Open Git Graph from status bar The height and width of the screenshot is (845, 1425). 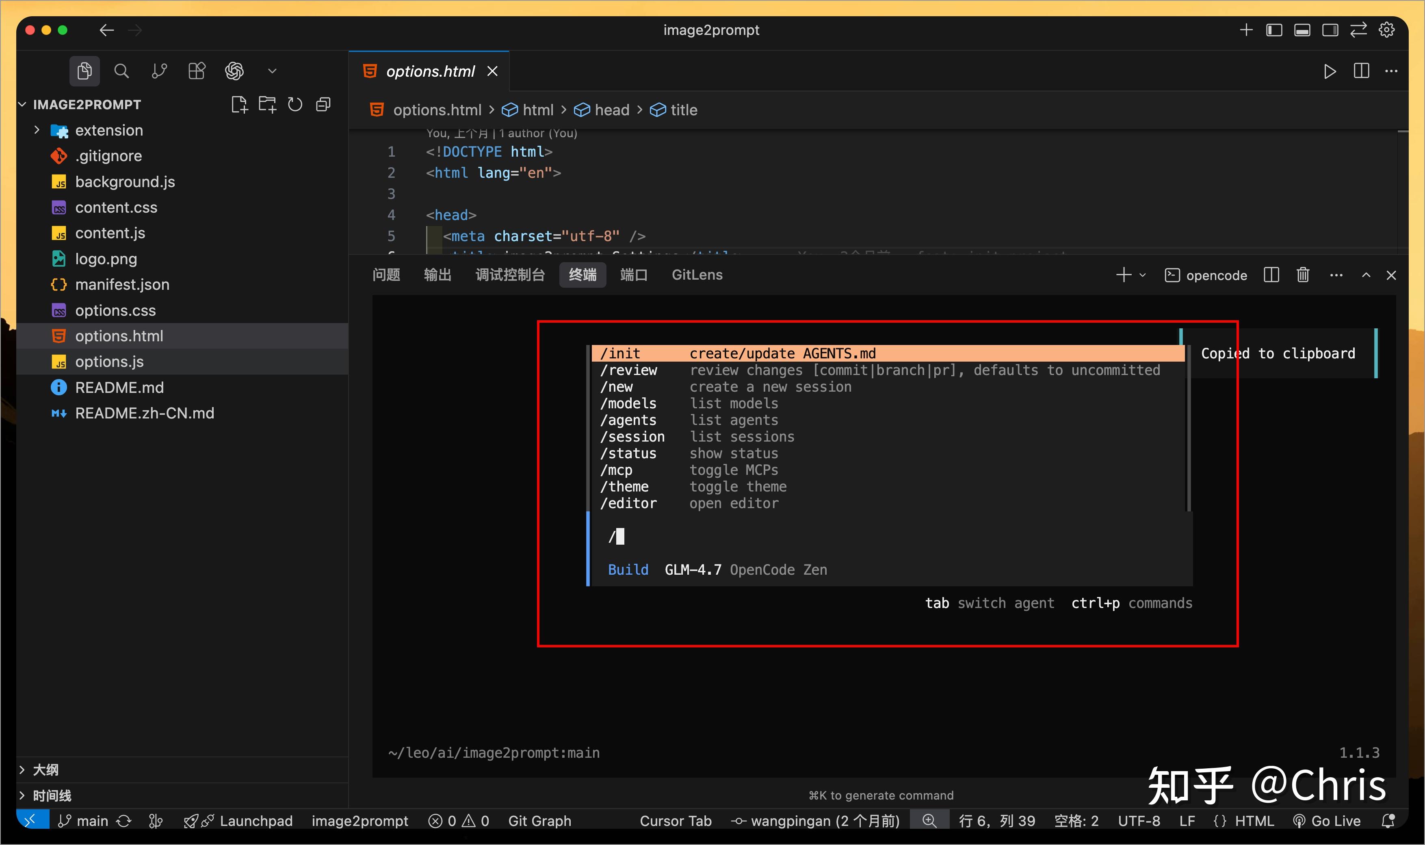(539, 821)
